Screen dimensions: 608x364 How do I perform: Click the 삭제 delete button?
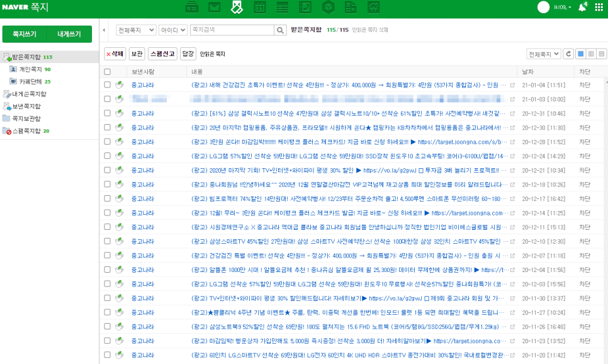(x=115, y=54)
